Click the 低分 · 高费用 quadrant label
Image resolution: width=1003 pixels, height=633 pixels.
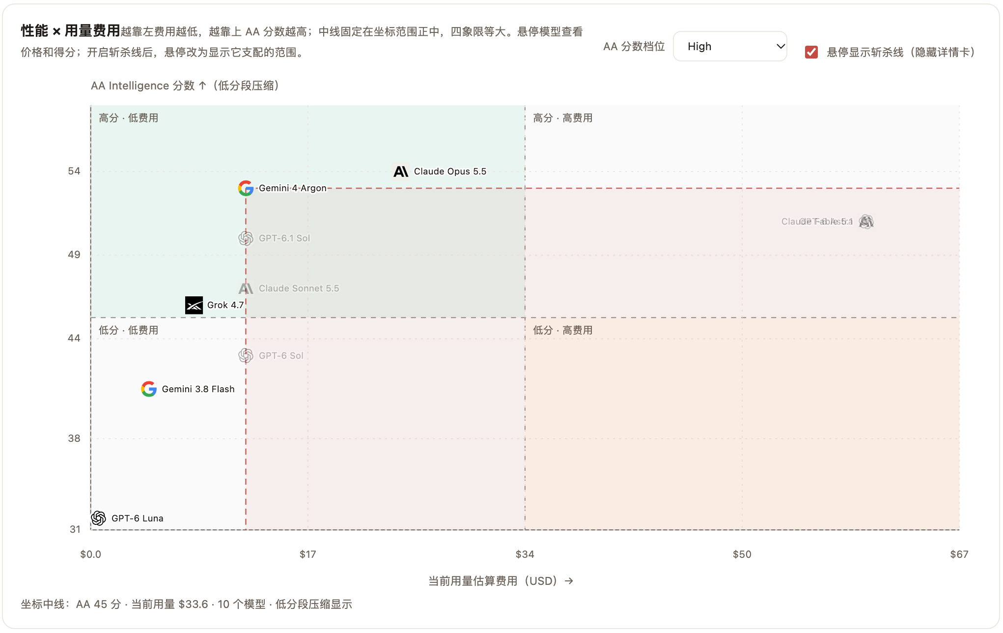pyautogui.click(x=562, y=330)
